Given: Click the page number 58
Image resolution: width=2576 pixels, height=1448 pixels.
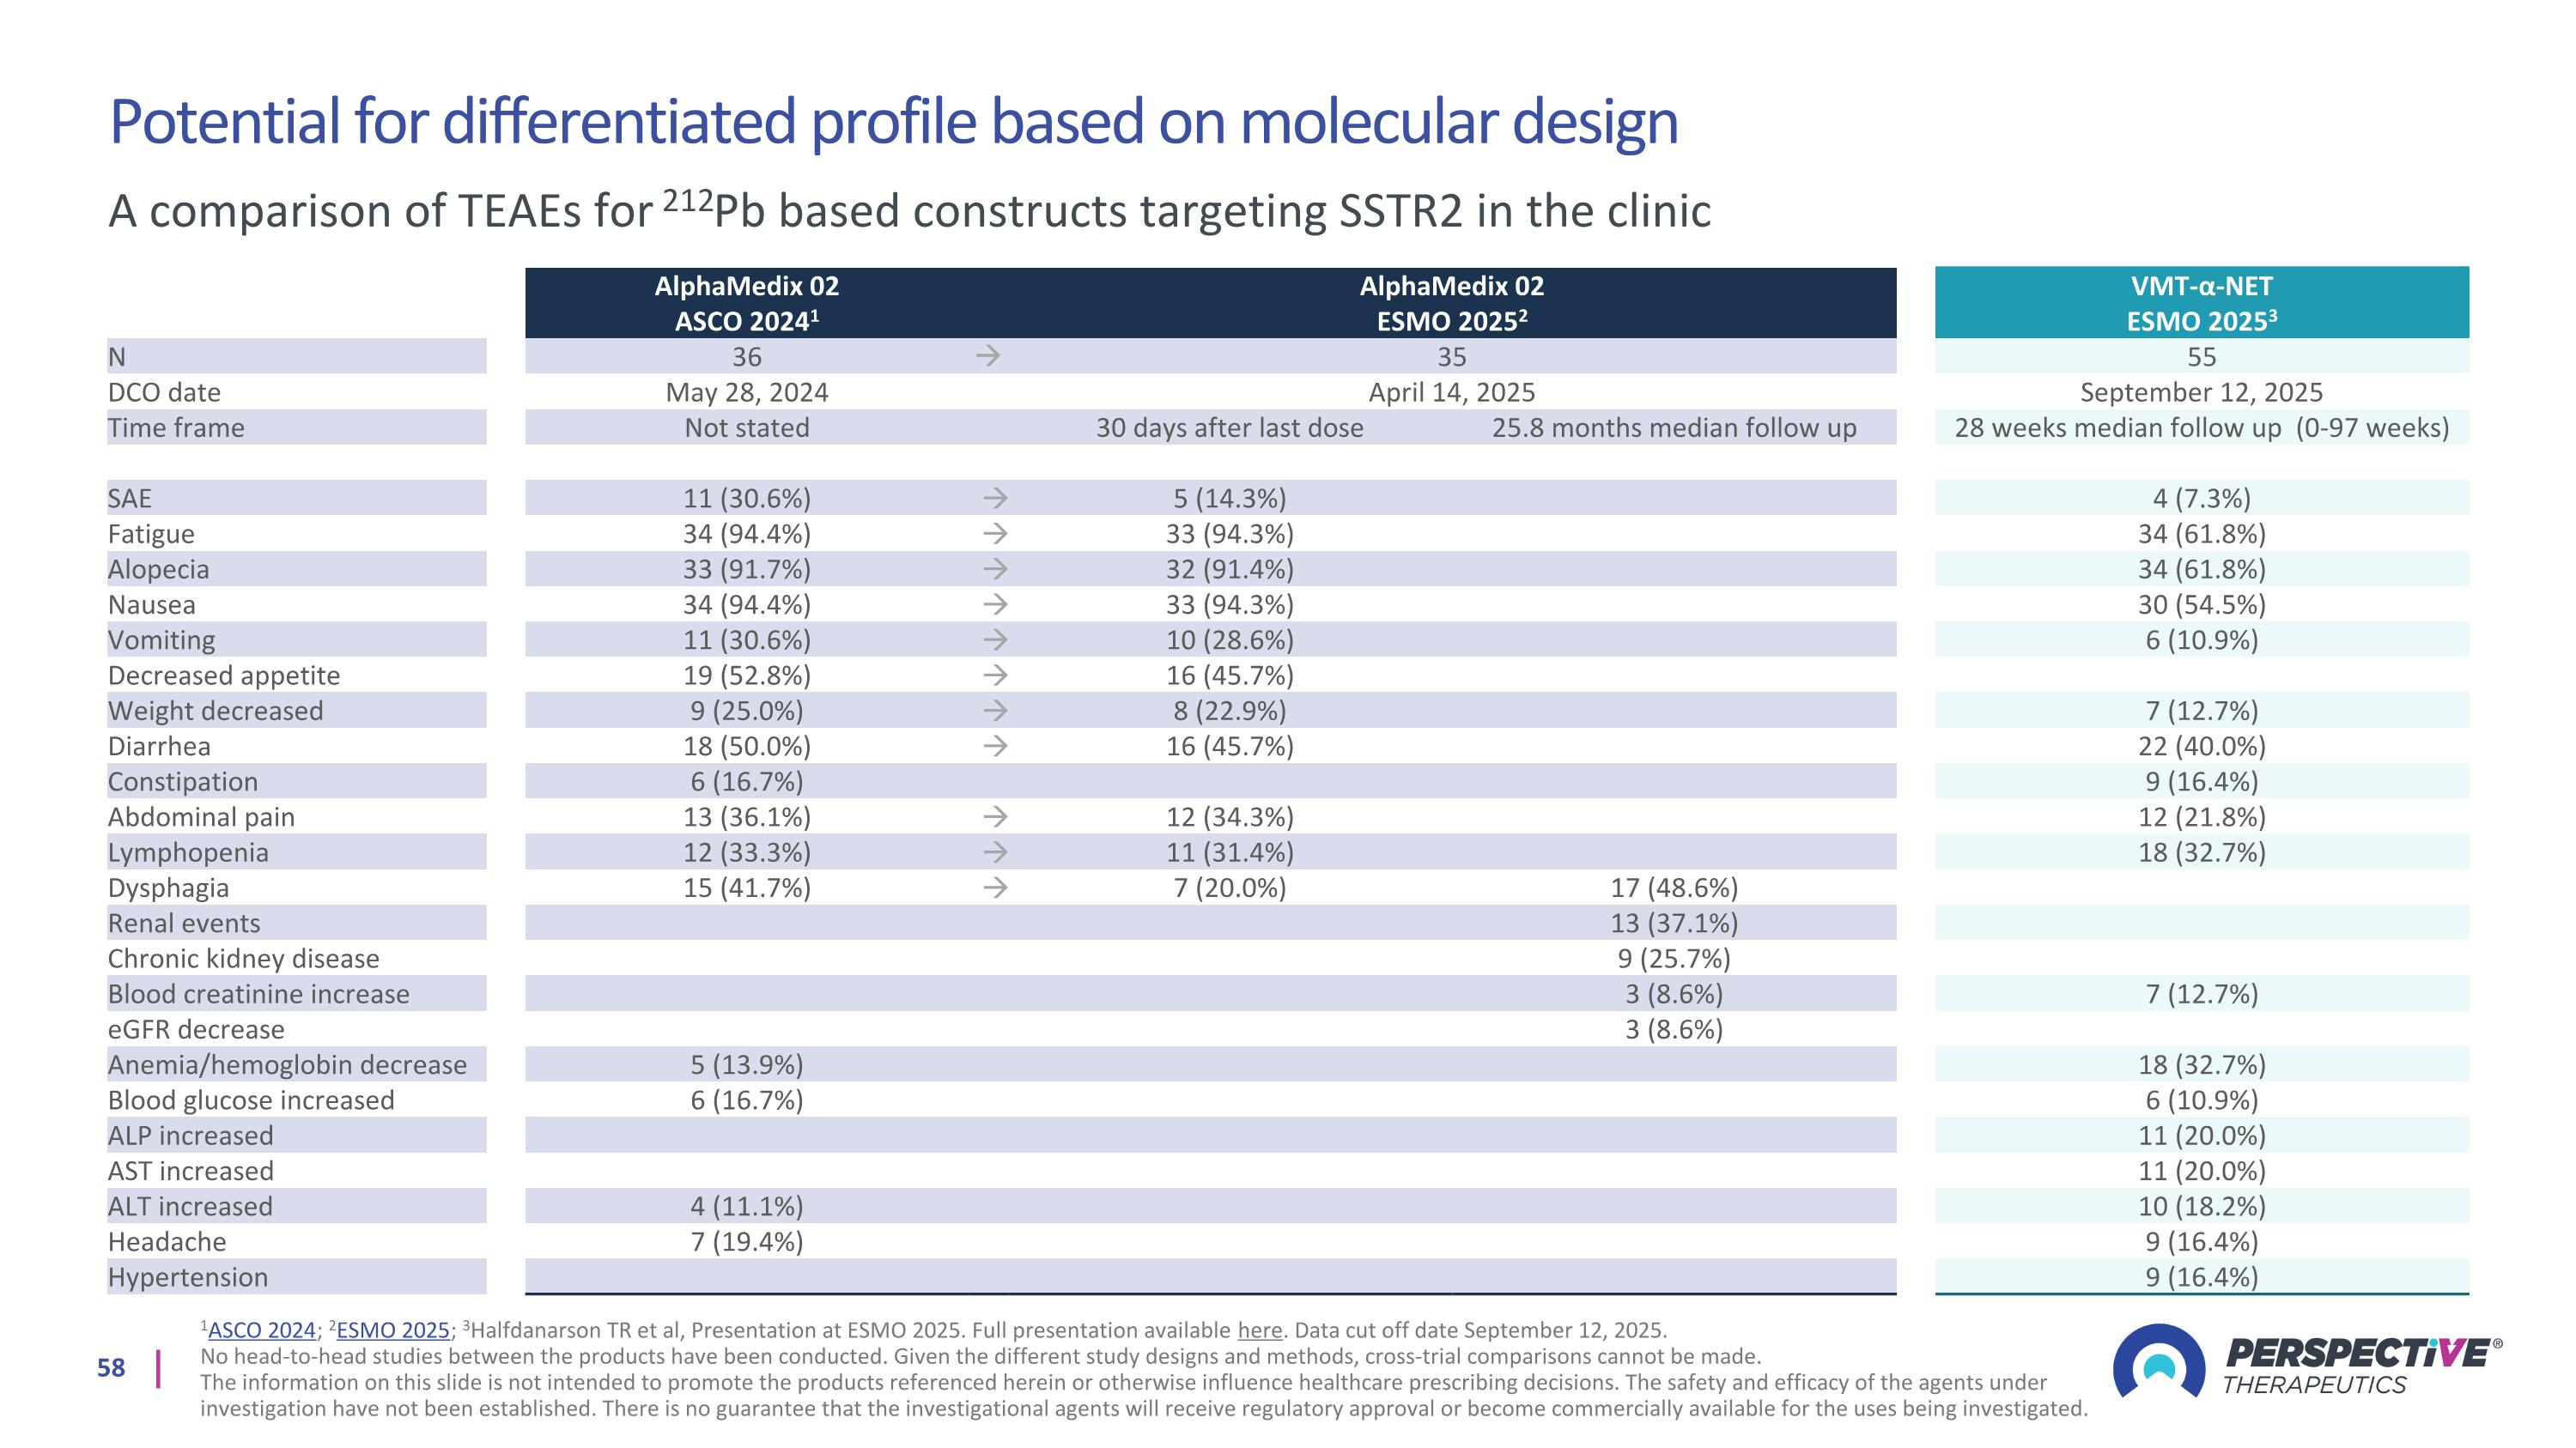Looking at the screenshot, I should (x=111, y=1368).
